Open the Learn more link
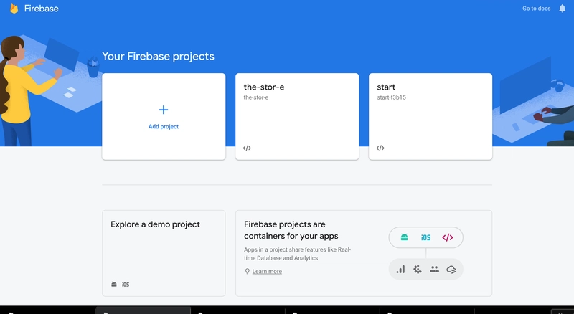574x314 pixels. coord(267,271)
